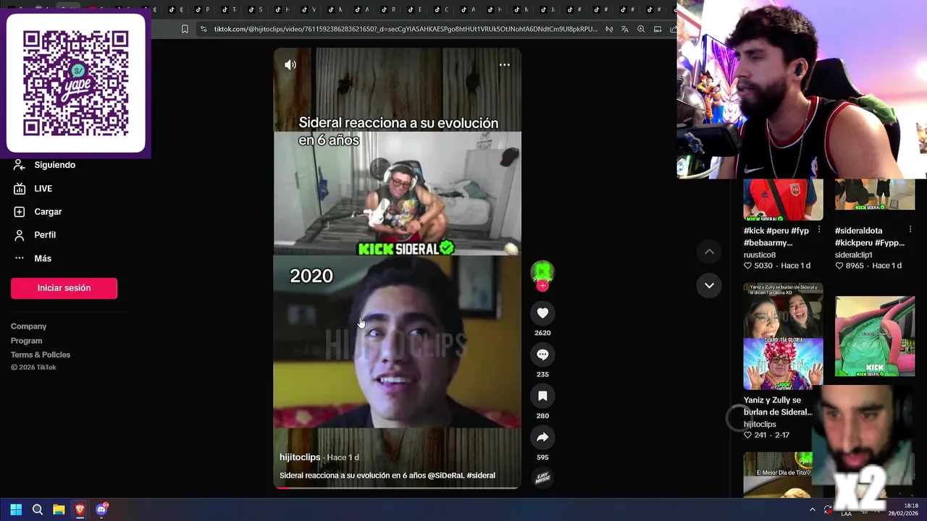Open options for the '#sideraldota' video
Screen dimensions: 927x521
coord(910,230)
